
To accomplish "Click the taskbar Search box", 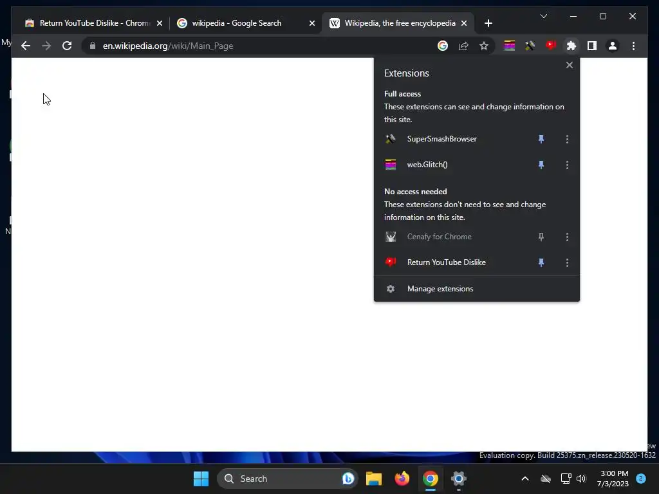I will click(x=287, y=479).
